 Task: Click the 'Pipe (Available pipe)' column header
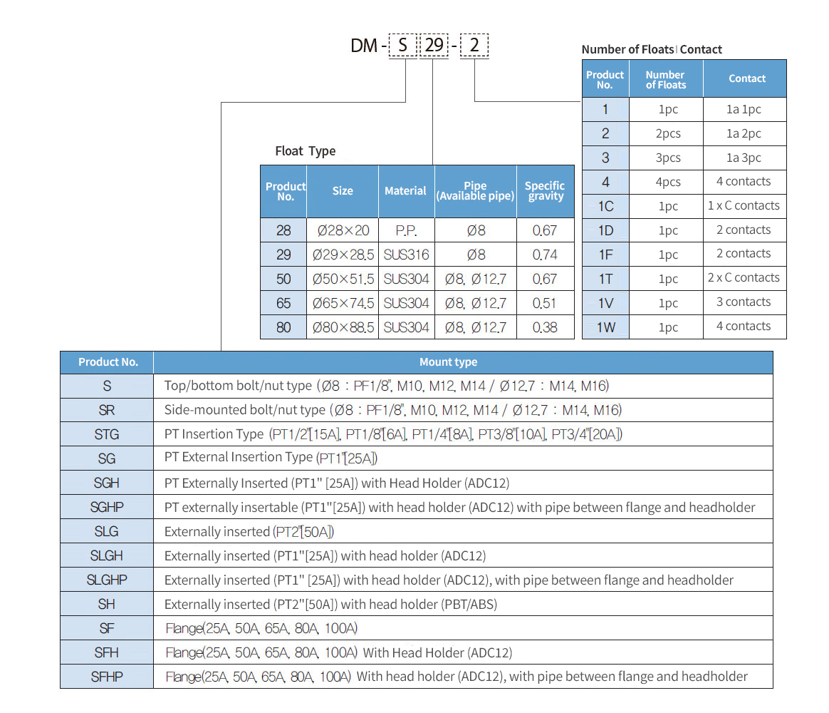[475, 191]
